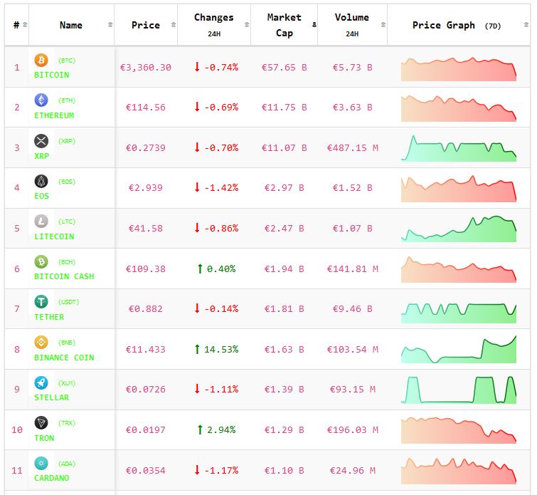Click the Tron coin icon
This screenshot has height=495, width=537.
[x=41, y=423]
